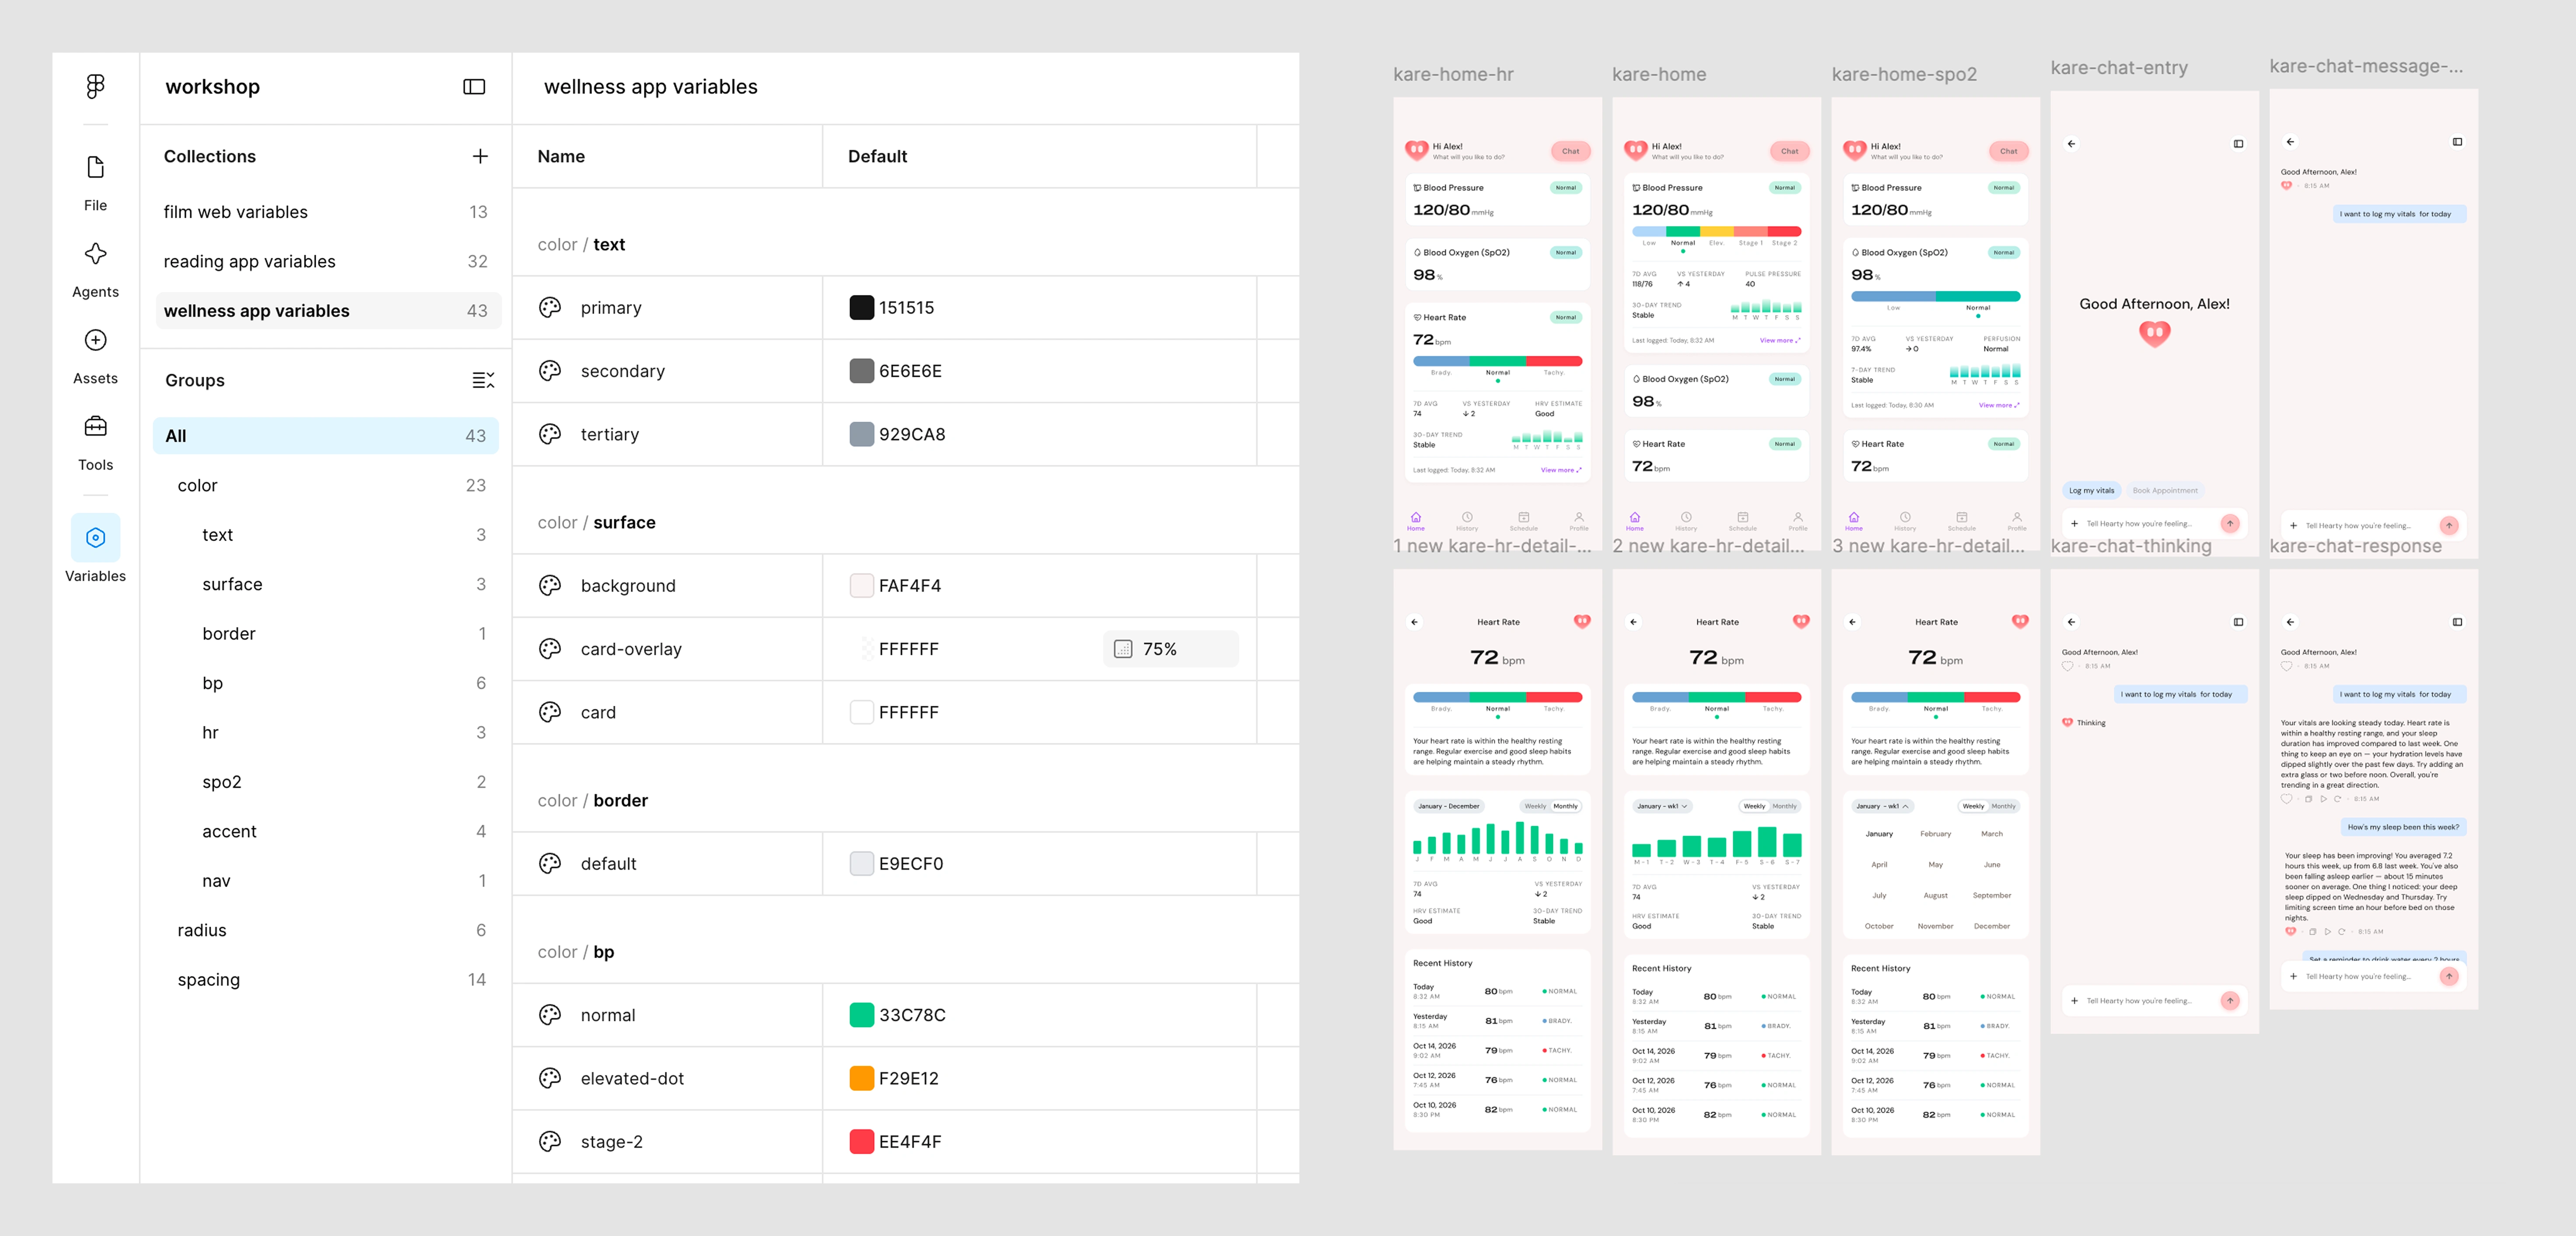Screen dimensions: 2576x1236
Task: Open the Agents sparkle icon
Action: coord(95,254)
